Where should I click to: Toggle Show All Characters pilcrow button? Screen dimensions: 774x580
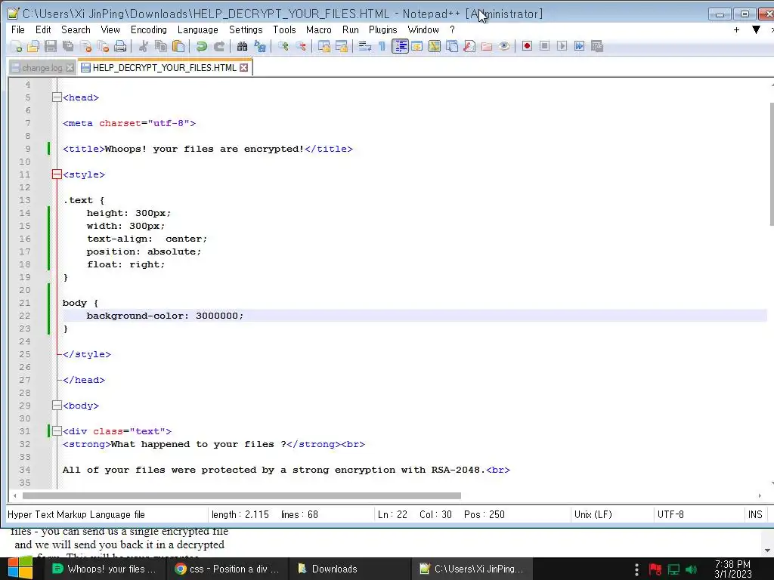coord(382,46)
